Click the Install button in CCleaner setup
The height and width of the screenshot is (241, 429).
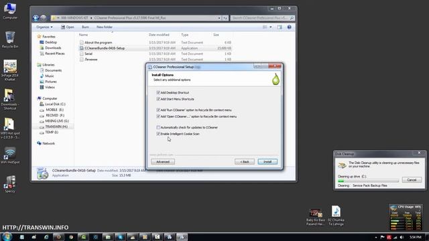point(267,162)
